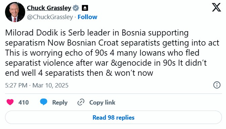Read 98 replies
Viewport: 226px width, 129px height.
click(114, 117)
